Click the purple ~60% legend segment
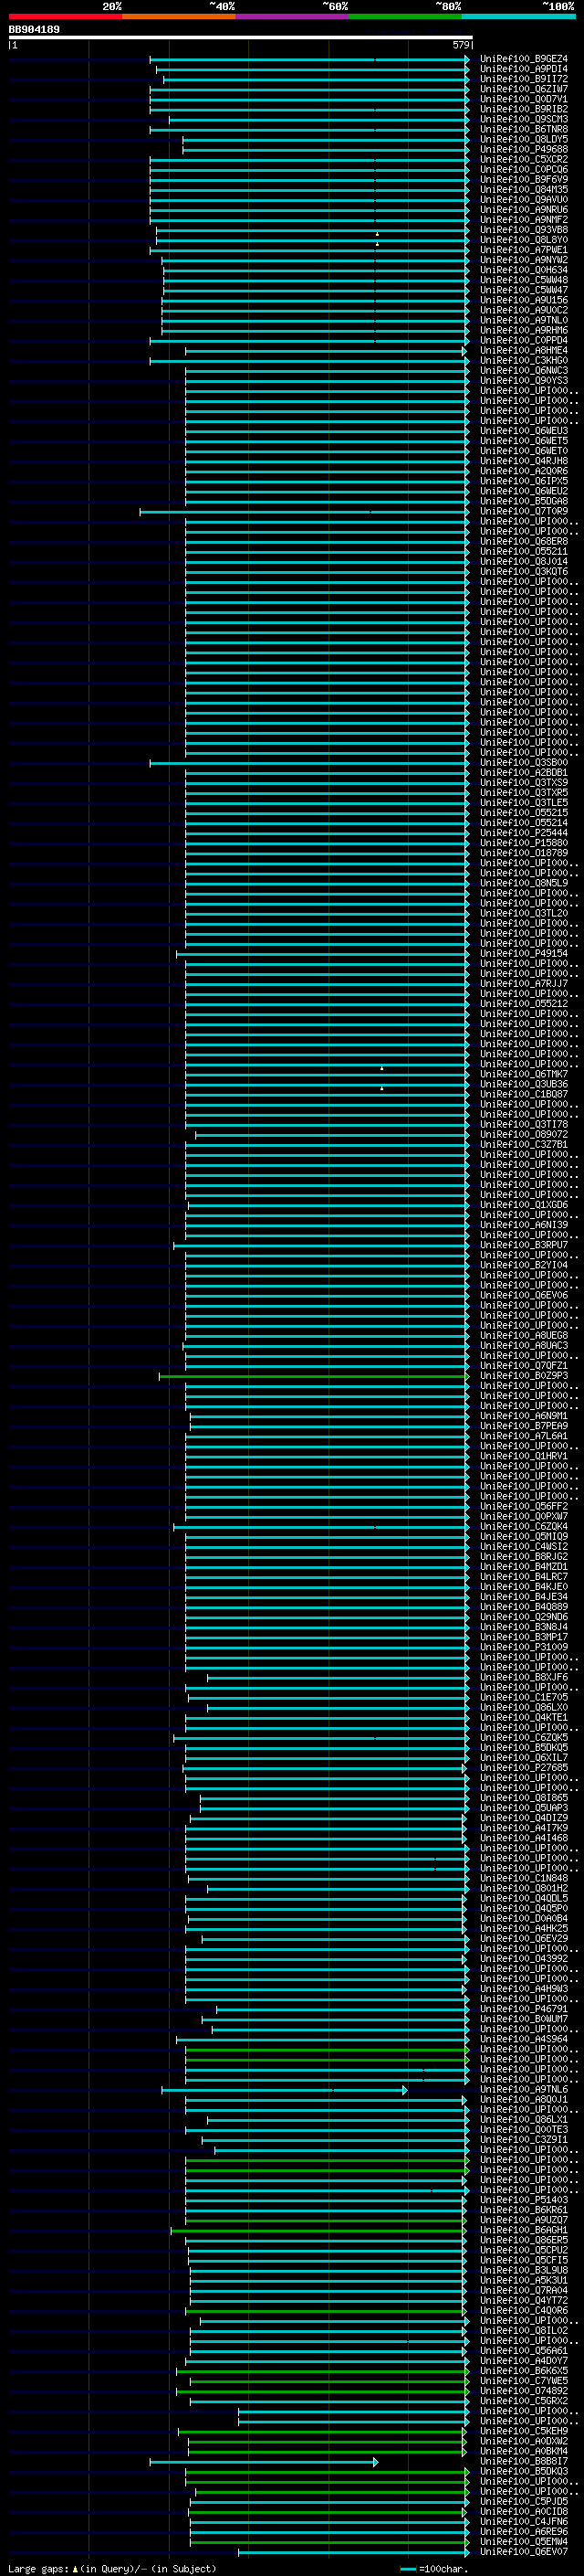The height and width of the screenshot is (2576, 584). pos(293,16)
